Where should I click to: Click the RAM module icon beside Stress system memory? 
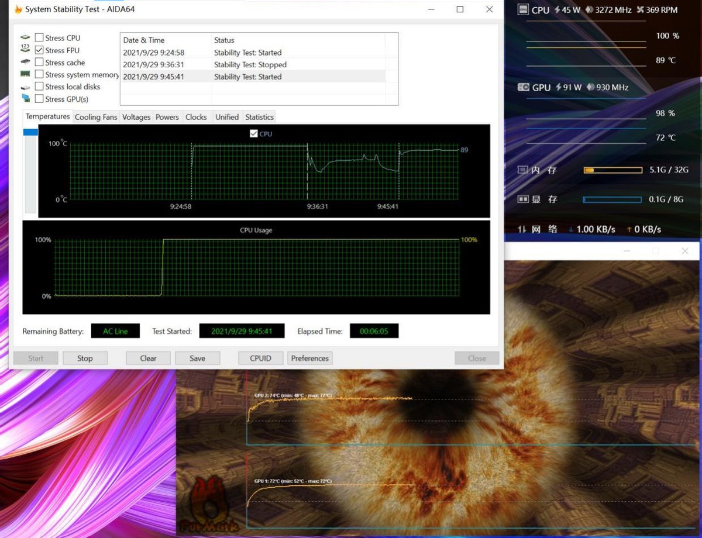(25, 74)
